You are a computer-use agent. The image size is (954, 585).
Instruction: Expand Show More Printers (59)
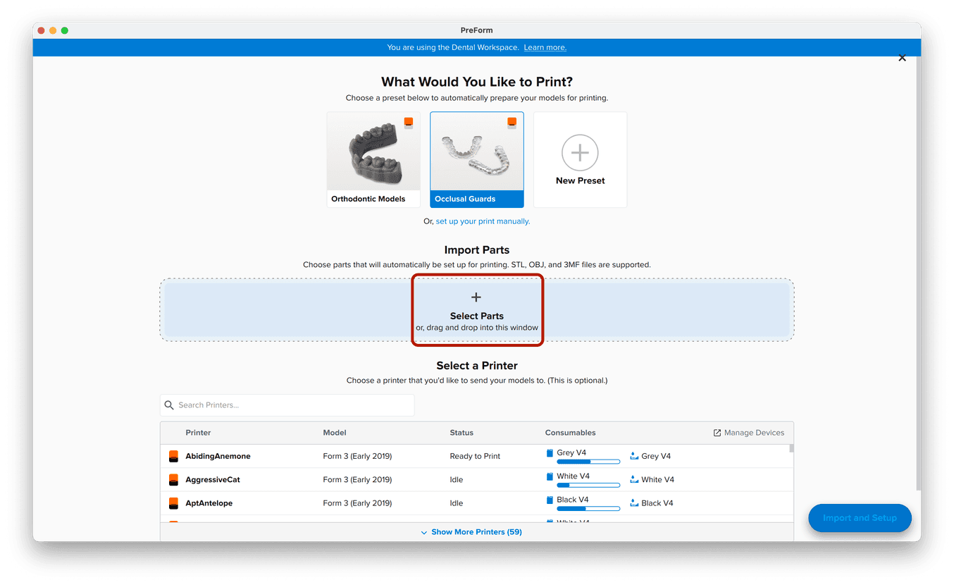[471, 532]
